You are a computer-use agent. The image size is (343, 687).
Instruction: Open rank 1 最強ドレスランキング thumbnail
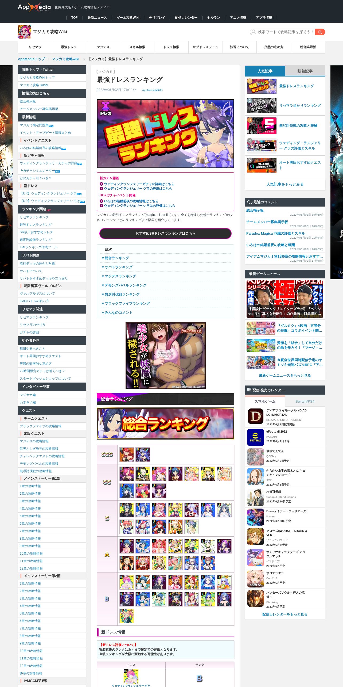point(262,86)
